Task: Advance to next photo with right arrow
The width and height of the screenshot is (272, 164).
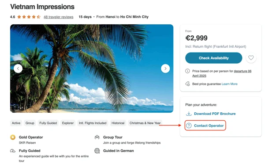Action: [165, 69]
